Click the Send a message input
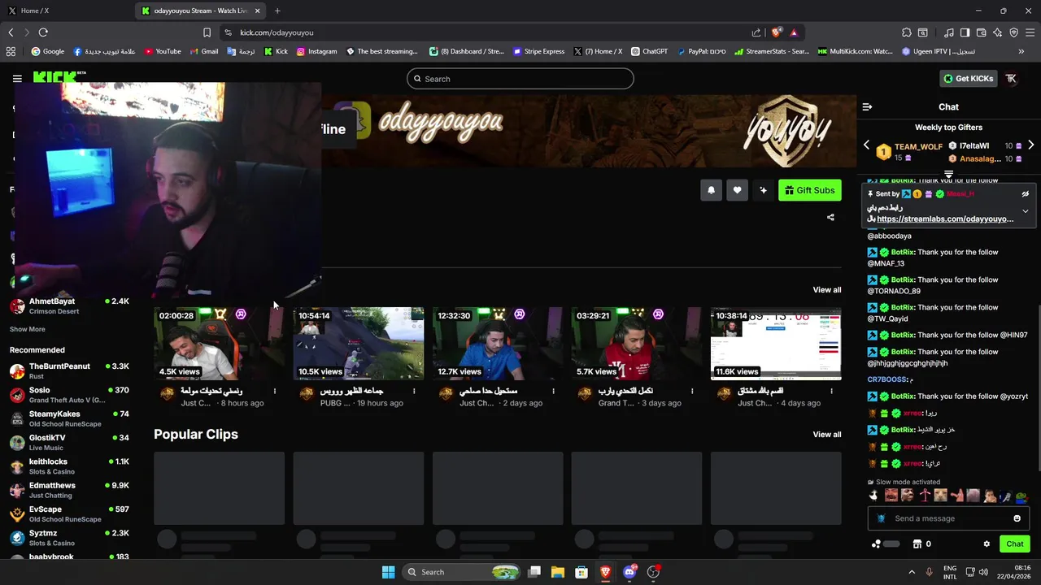Viewport: 1041px width, 585px height. pyautogui.click(x=948, y=518)
